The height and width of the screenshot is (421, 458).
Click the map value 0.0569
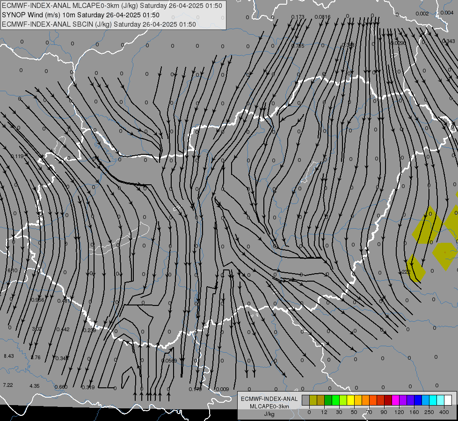pyautogui.click(x=169, y=361)
